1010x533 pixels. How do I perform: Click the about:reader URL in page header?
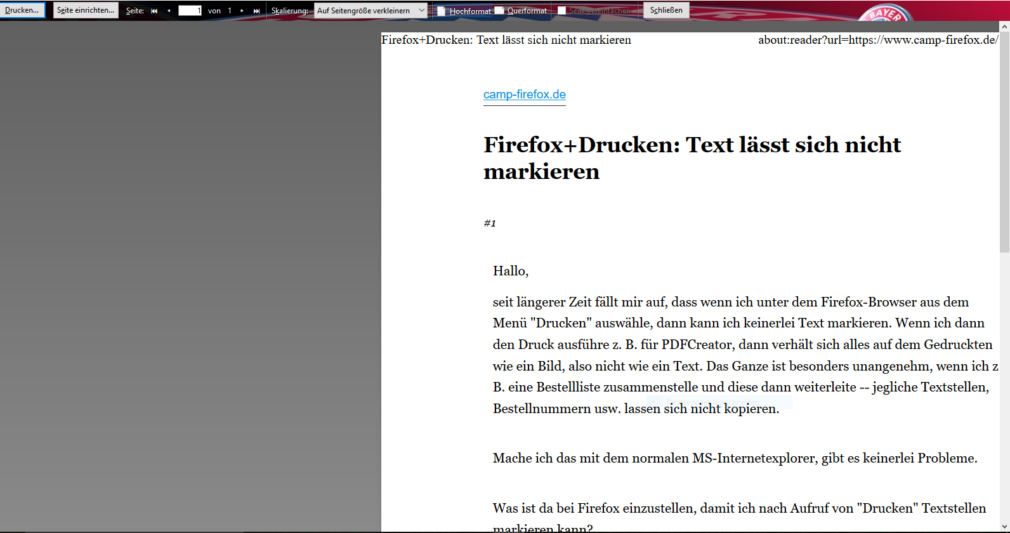pos(878,40)
